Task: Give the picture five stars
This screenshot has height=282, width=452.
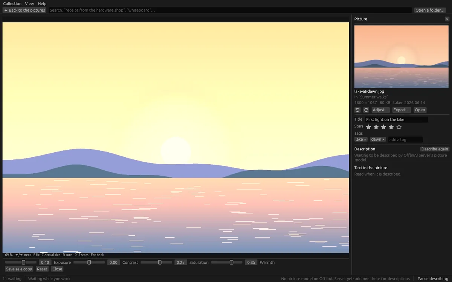Action: 399,127
